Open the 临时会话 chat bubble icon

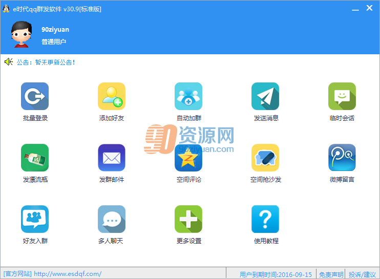(x=342, y=96)
